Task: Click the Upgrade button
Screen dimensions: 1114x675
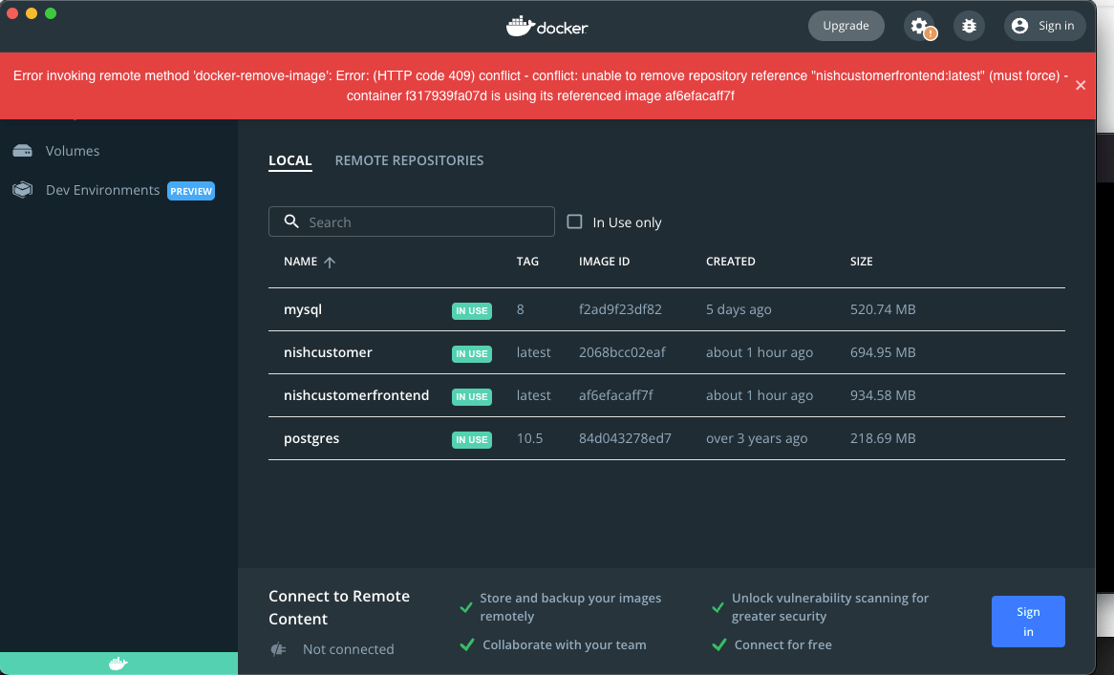Action: pos(846,26)
